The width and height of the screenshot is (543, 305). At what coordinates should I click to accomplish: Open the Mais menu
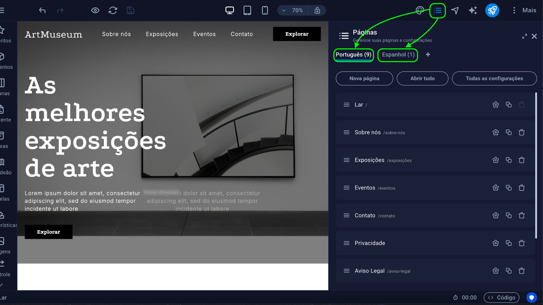[524, 10]
